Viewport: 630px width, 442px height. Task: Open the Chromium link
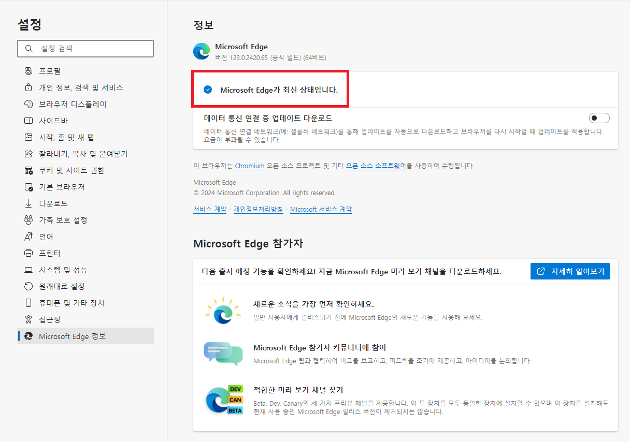click(x=250, y=166)
